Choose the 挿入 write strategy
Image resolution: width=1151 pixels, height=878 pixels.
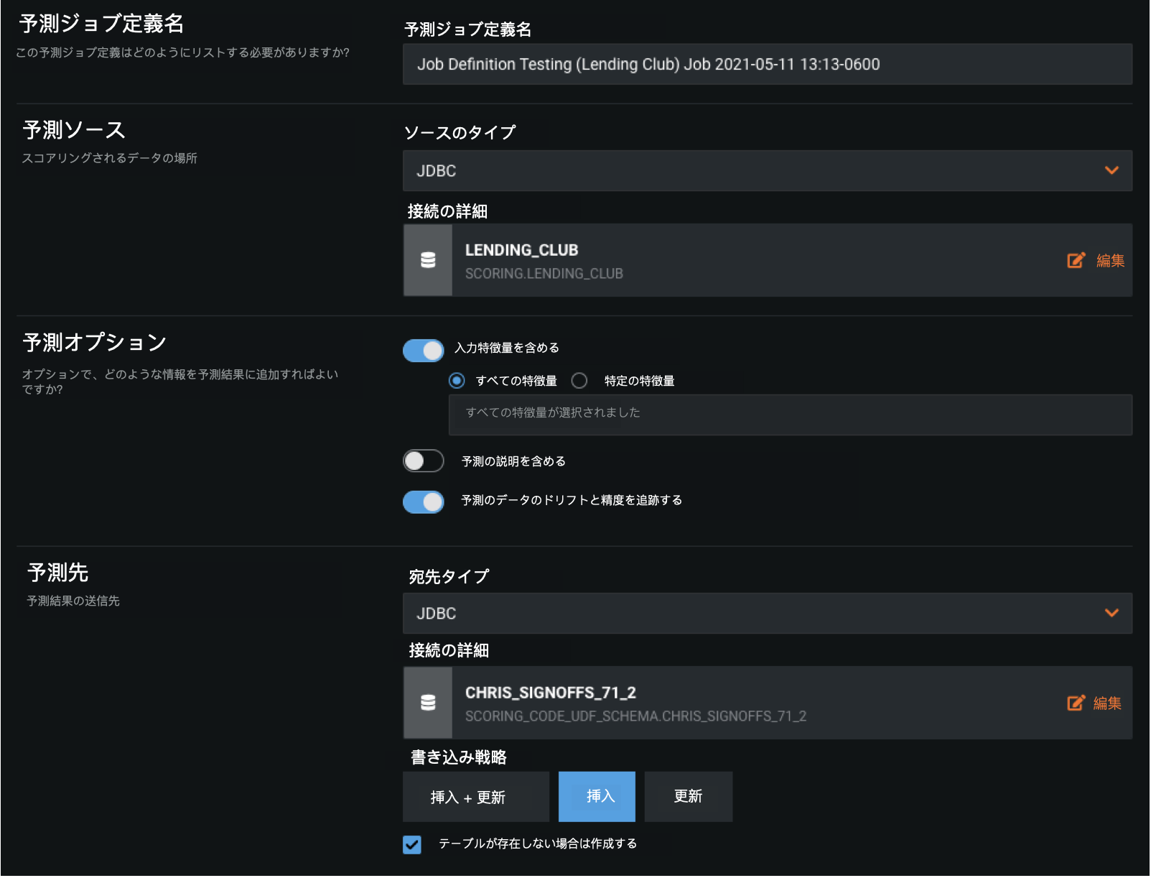click(x=597, y=797)
